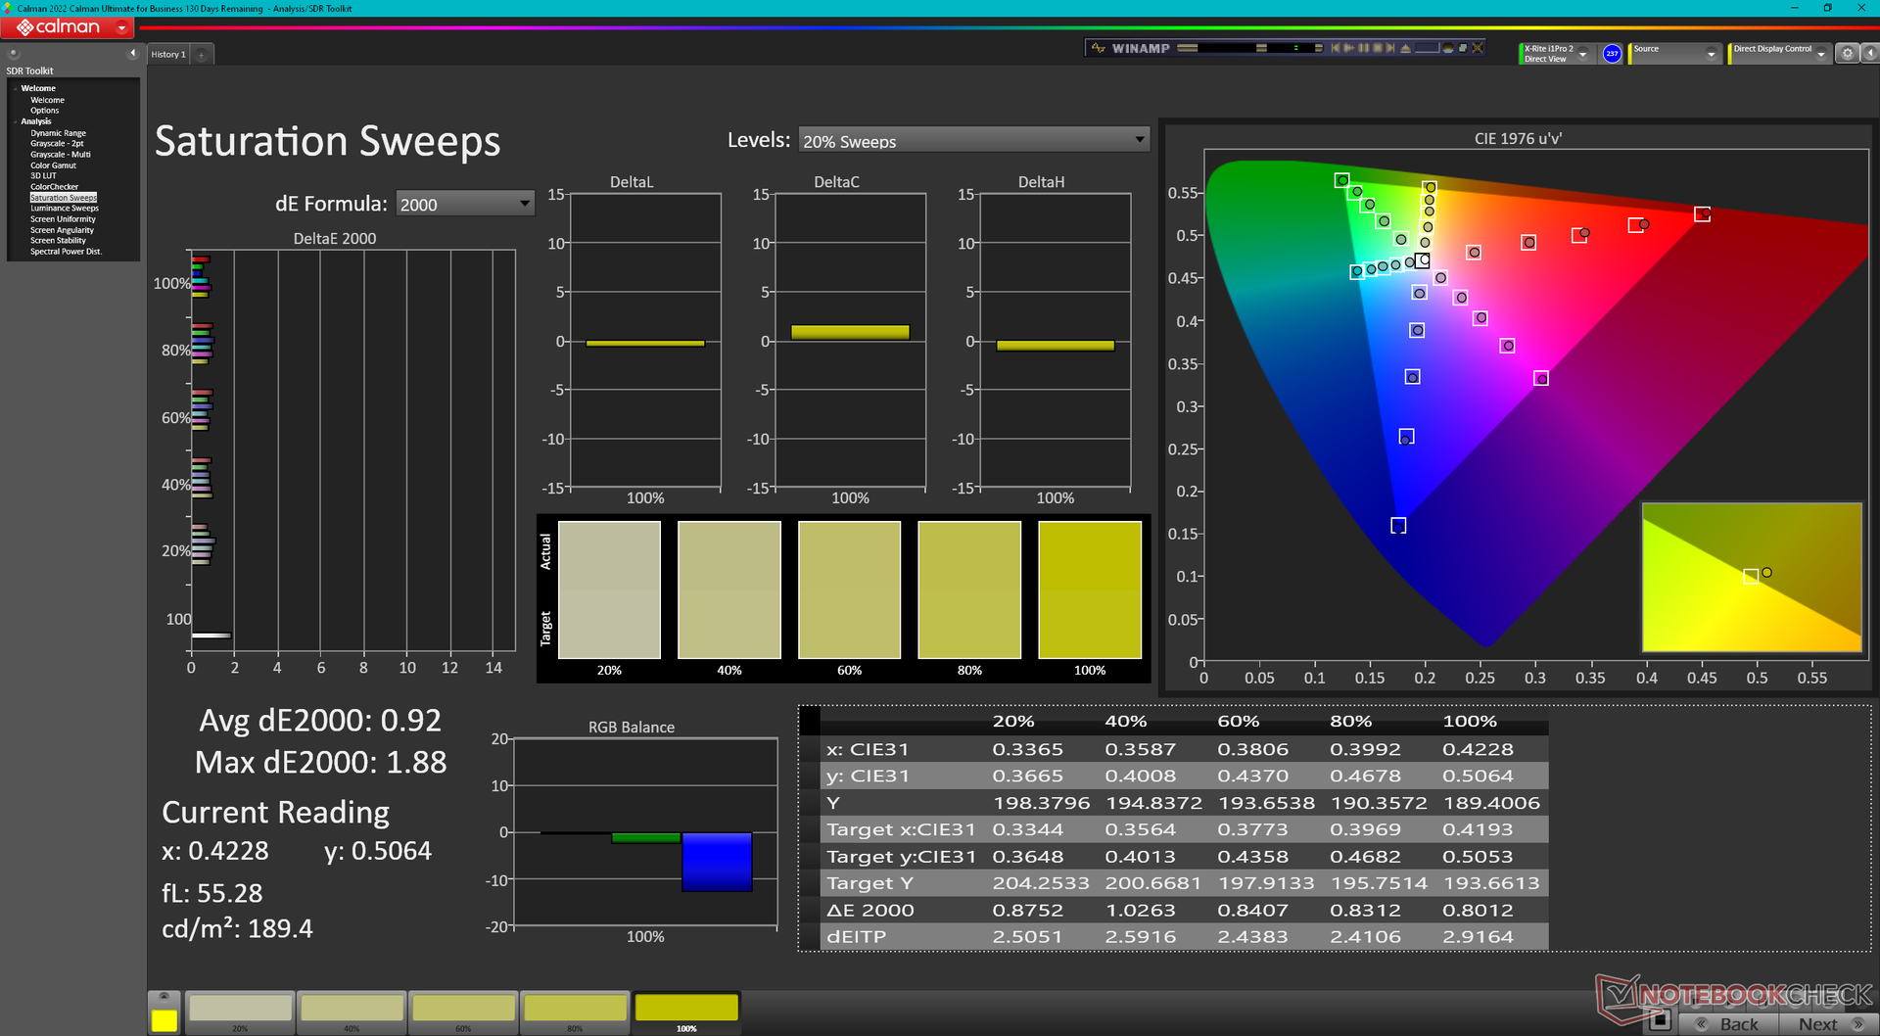Open the Calman main menu dropdown
This screenshot has height=1036, width=1880.
tap(121, 27)
